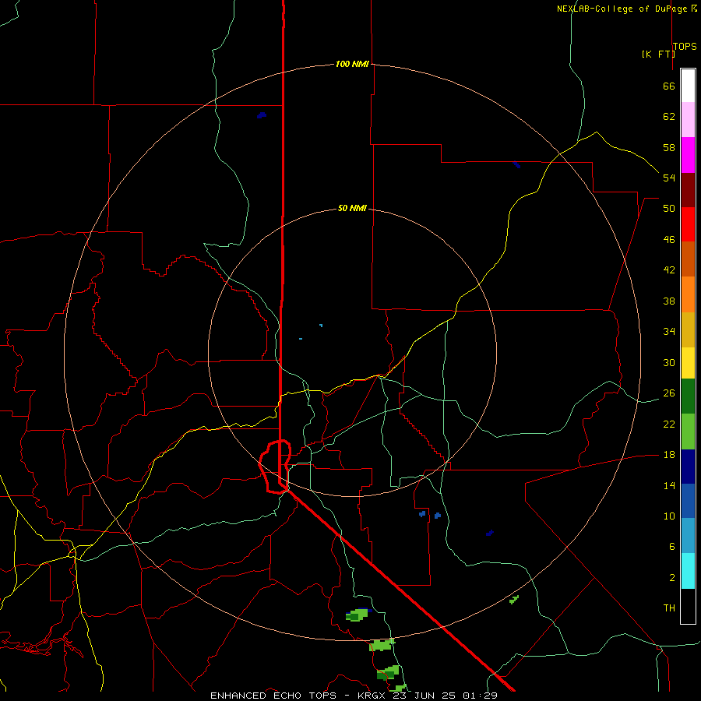Screen dimensions: 701x701
Task: Click the medium blue legend swatch
Action: point(688,501)
